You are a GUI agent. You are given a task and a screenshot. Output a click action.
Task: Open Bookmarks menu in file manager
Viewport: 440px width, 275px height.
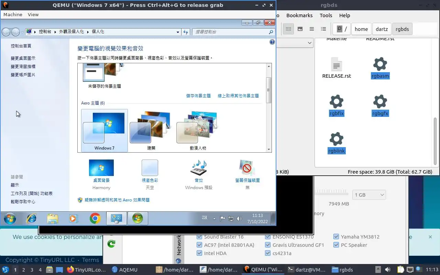click(299, 15)
